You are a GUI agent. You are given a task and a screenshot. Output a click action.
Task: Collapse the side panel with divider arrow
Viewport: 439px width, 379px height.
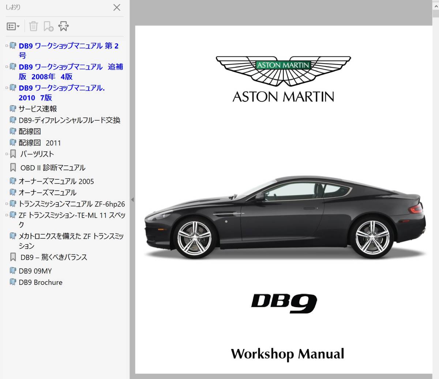point(132,200)
